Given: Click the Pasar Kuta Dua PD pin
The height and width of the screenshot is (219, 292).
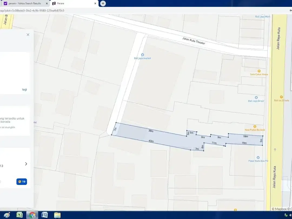Looking at the screenshot, I should [x=258, y=158].
